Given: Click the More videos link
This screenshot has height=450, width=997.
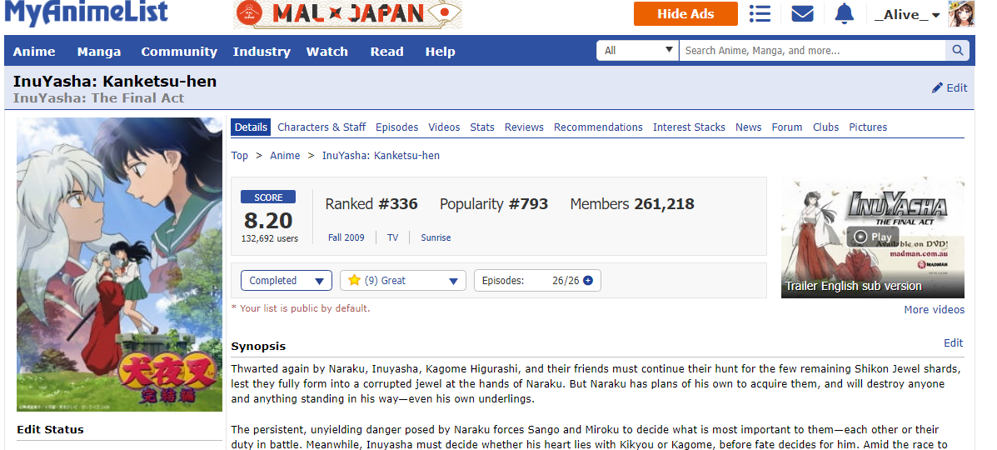Looking at the screenshot, I should tap(934, 309).
